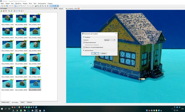Screen dimensions: 185x112
Task: Collapse the 'Основные' section
Action: click(x=84, y=37)
